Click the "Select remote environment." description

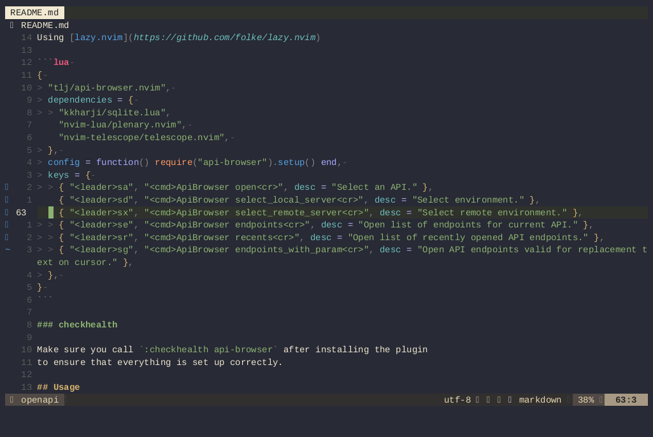(492, 213)
